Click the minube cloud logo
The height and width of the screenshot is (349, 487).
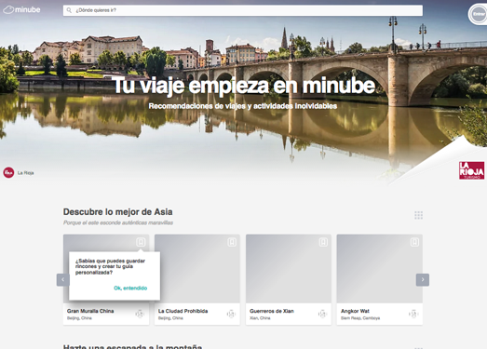(21, 10)
